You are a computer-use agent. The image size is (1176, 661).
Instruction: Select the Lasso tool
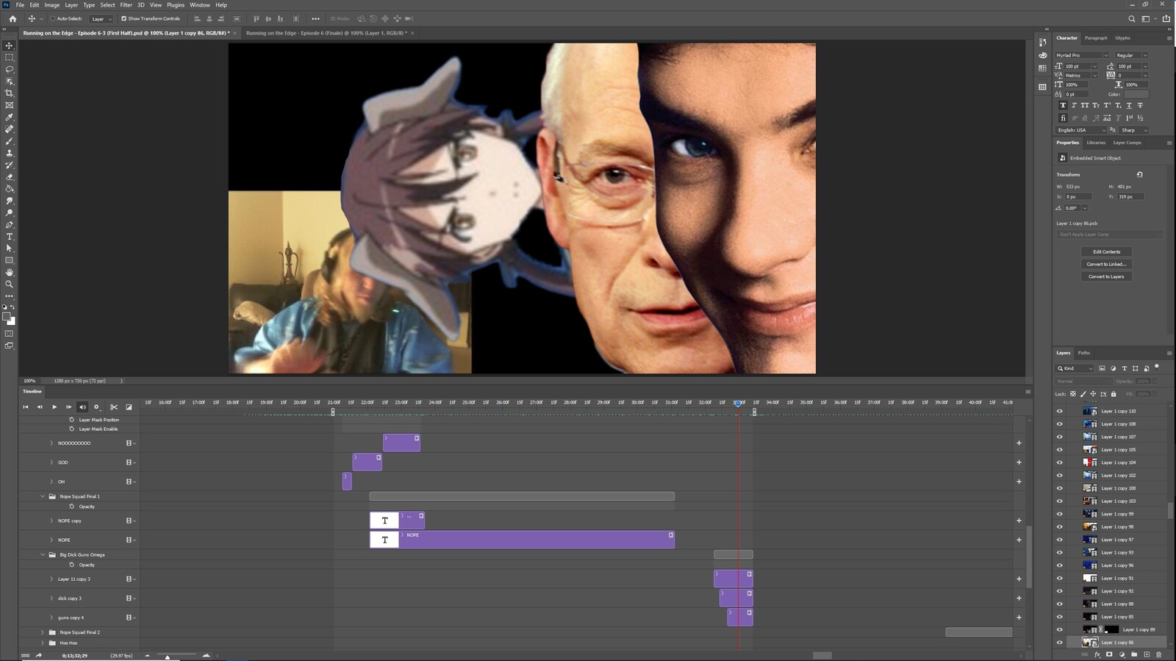point(10,69)
